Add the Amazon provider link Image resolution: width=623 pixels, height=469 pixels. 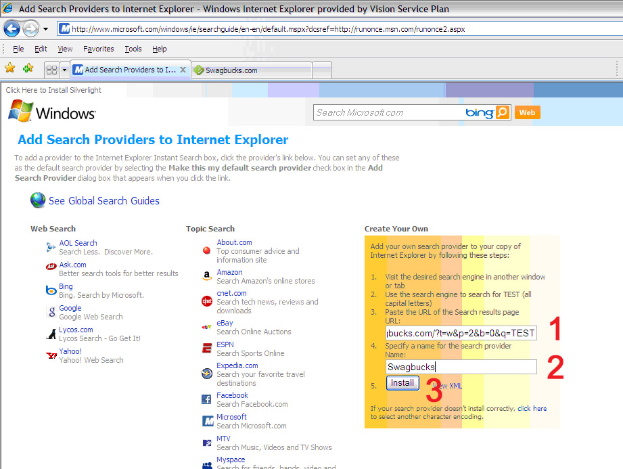230,272
